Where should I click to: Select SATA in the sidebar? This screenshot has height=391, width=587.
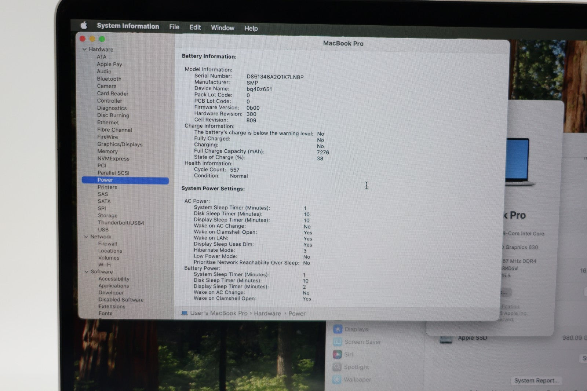point(104,201)
